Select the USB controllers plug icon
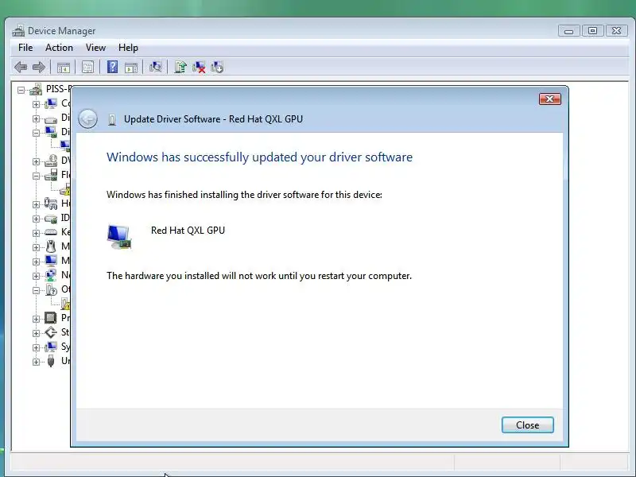This screenshot has width=636, height=477. [x=51, y=361]
